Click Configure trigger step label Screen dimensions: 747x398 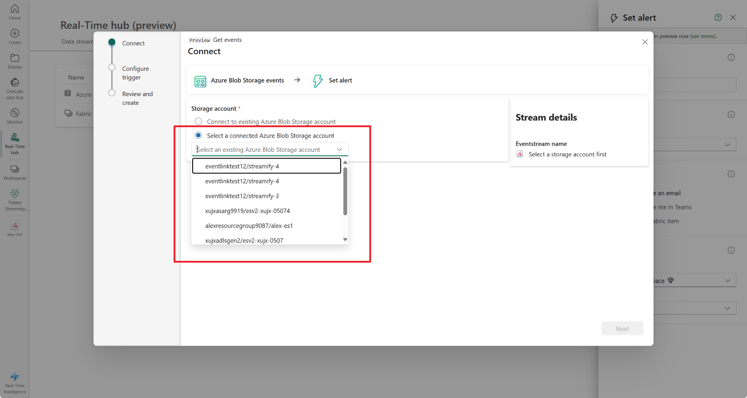[x=135, y=73]
